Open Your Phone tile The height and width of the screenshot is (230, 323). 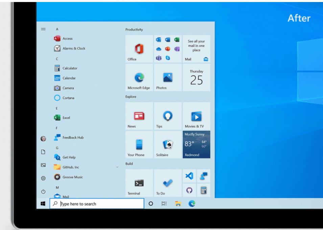(139, 145)
